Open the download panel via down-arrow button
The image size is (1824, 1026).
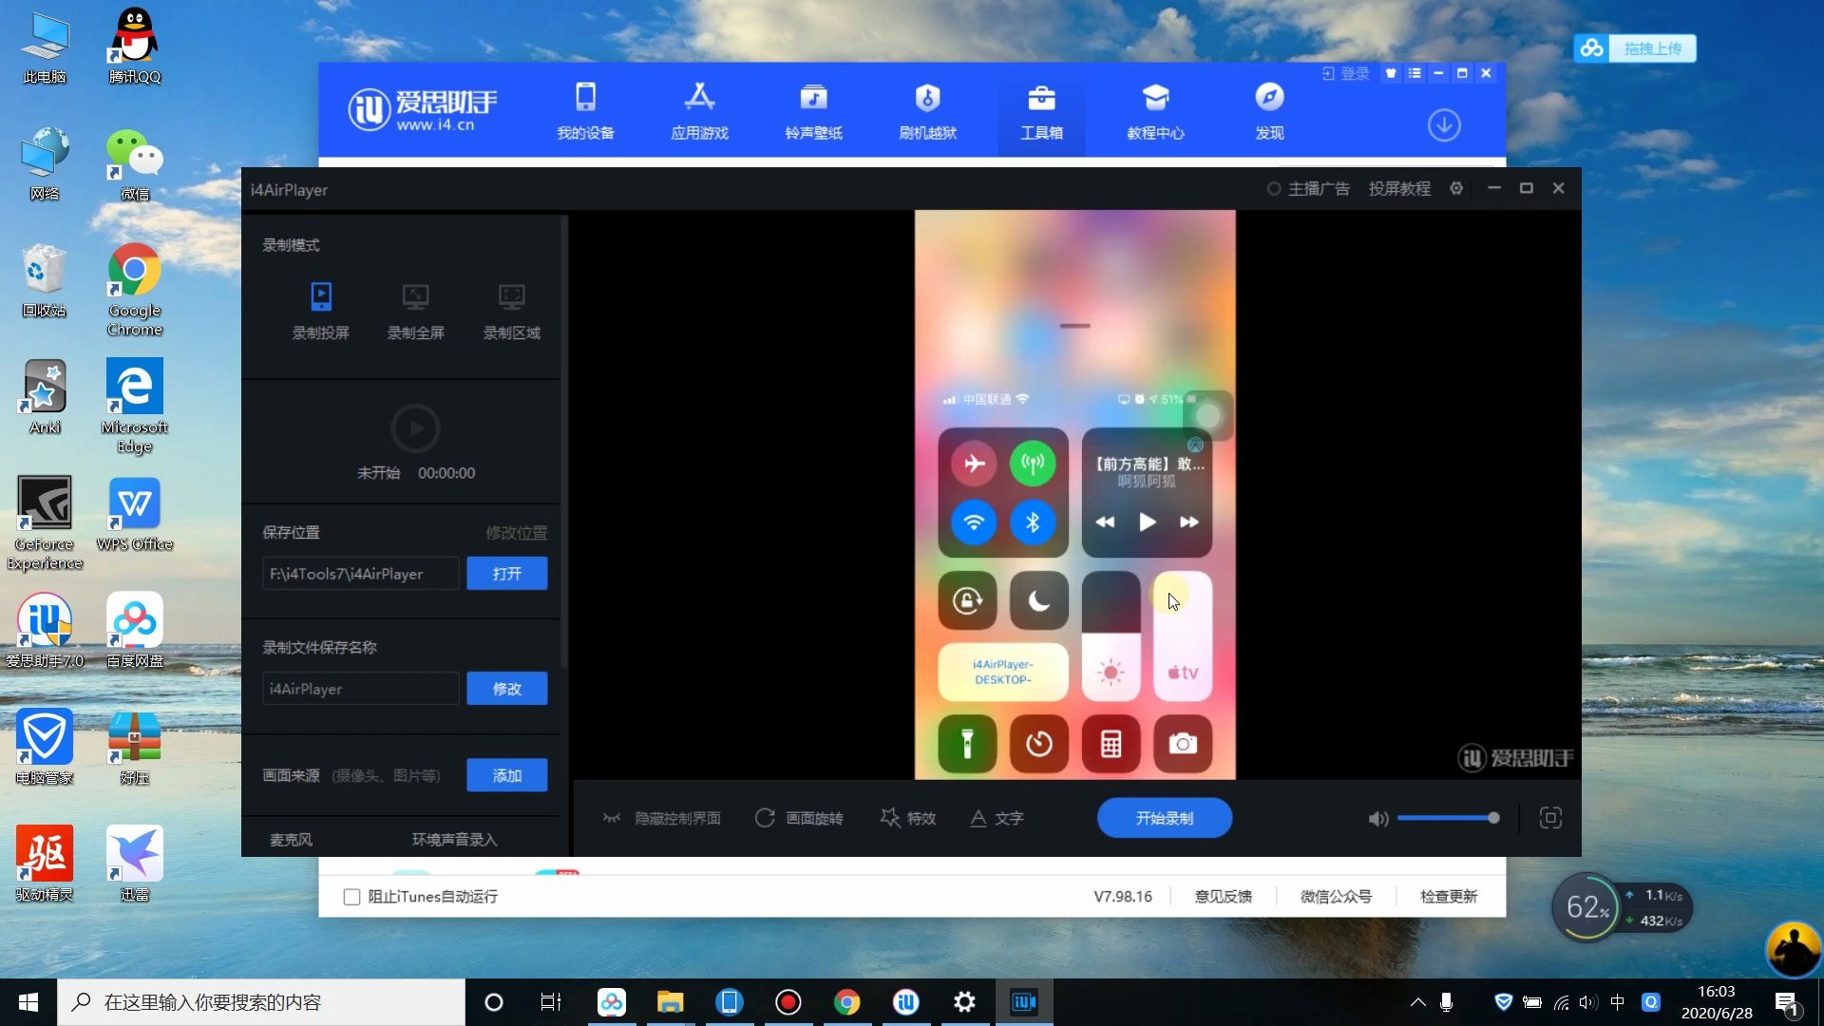click(x=1443, y=124)
